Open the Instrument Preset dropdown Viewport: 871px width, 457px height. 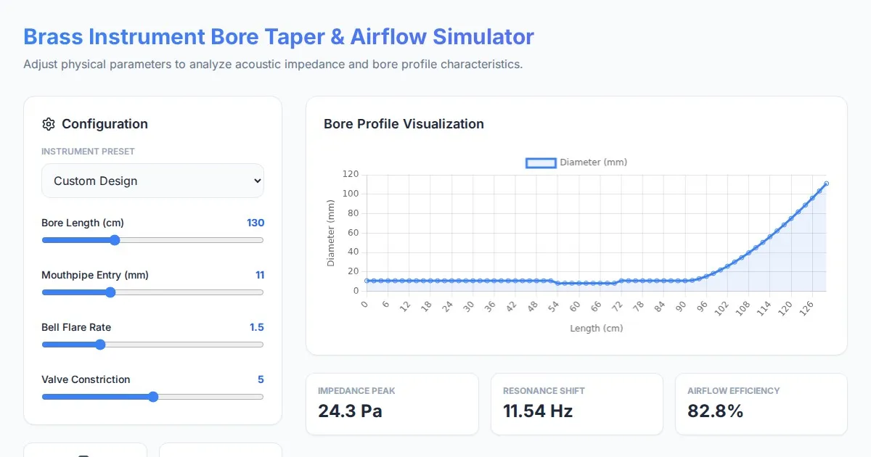coord(152,181)
